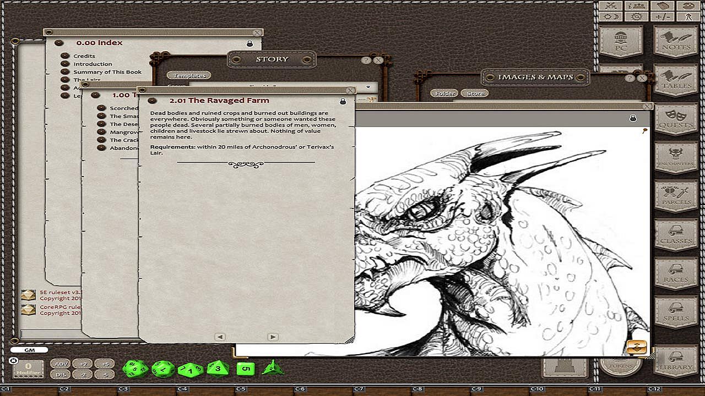Go to next story page arrow
This screenshot has width=705, height=396.
tap(272, 337)
